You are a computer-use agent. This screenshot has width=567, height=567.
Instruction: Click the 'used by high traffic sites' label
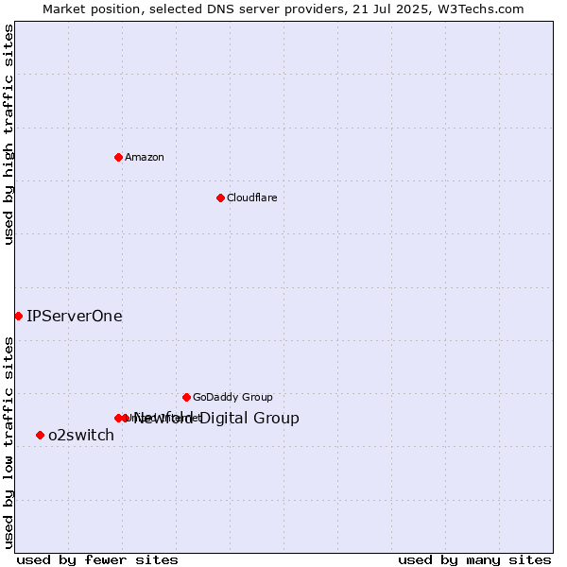8,134
